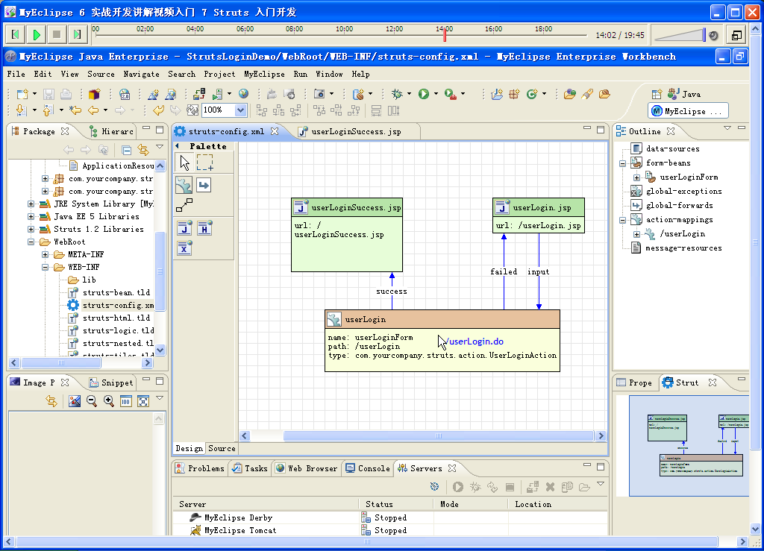
Task: Open the Navigate menu
Action: coord(141,74)
